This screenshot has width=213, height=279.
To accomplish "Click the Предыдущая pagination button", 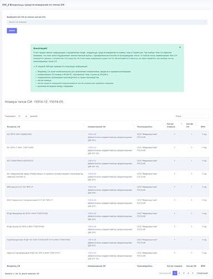I will pyautogui.click(x=164, y=273).
